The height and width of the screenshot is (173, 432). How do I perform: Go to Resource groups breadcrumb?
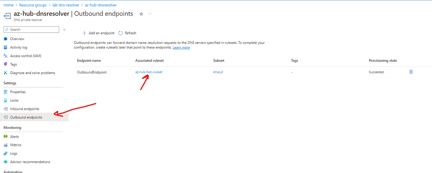coord(33,5)
